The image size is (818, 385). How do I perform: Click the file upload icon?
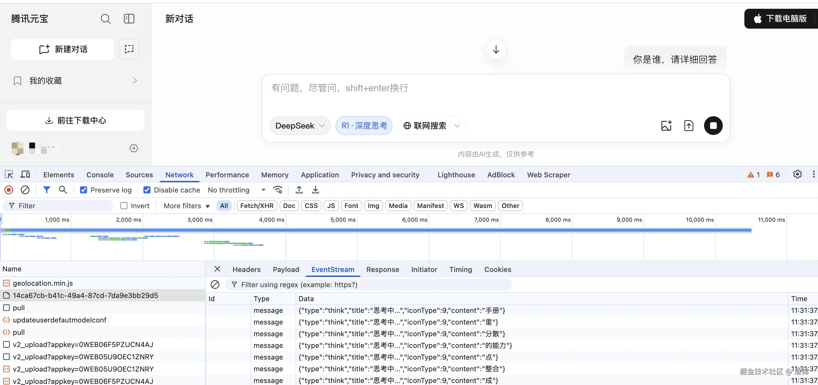689,126
